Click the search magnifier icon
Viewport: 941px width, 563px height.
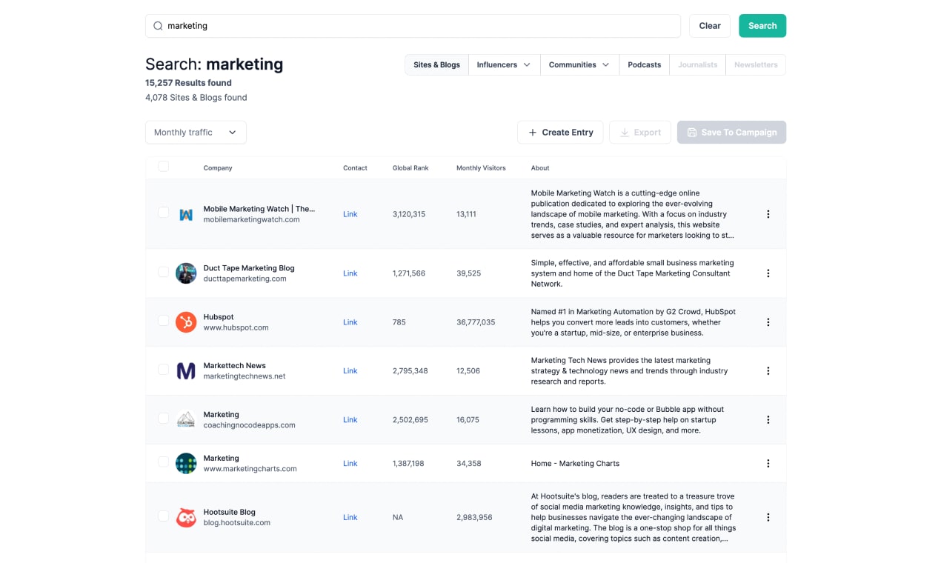tap(158, 26)
